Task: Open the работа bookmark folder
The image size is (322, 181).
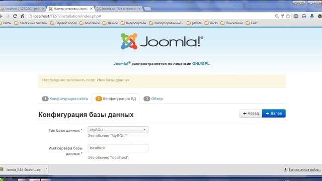Action: pos(194,23)
